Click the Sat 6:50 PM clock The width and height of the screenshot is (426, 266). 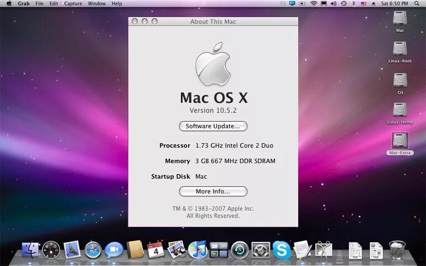[x=394, y=3]
